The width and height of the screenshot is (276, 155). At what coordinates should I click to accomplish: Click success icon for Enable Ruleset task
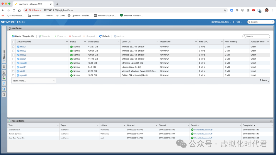coord(192,130)
